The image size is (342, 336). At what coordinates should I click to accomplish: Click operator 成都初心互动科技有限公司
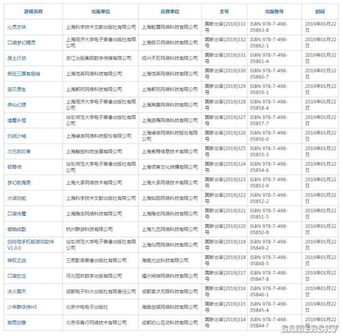click(x=170, y=322)
